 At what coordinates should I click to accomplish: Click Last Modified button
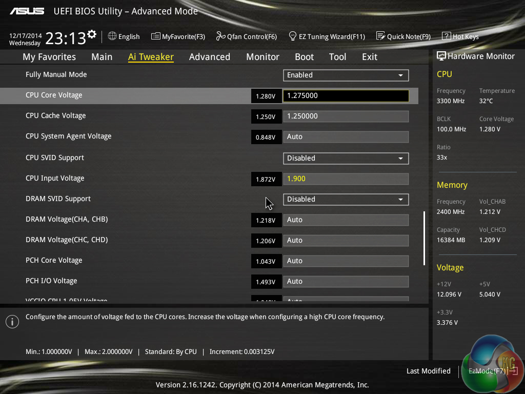click(428, 371)
